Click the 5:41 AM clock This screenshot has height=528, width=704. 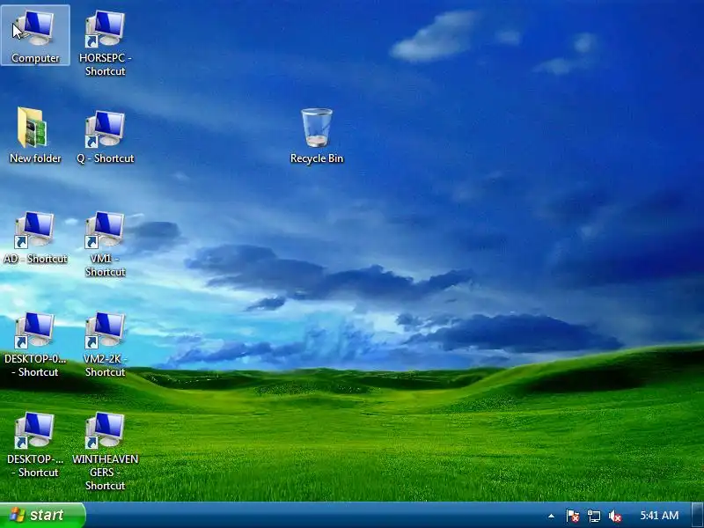click(658, 515)
